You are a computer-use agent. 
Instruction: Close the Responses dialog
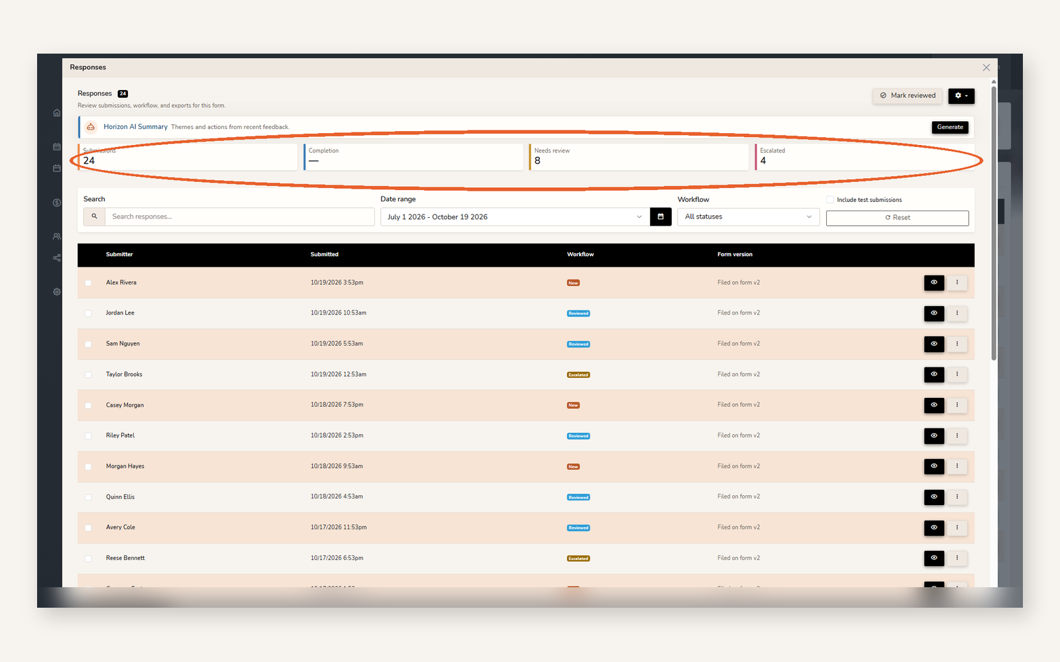tap(986, 68)
